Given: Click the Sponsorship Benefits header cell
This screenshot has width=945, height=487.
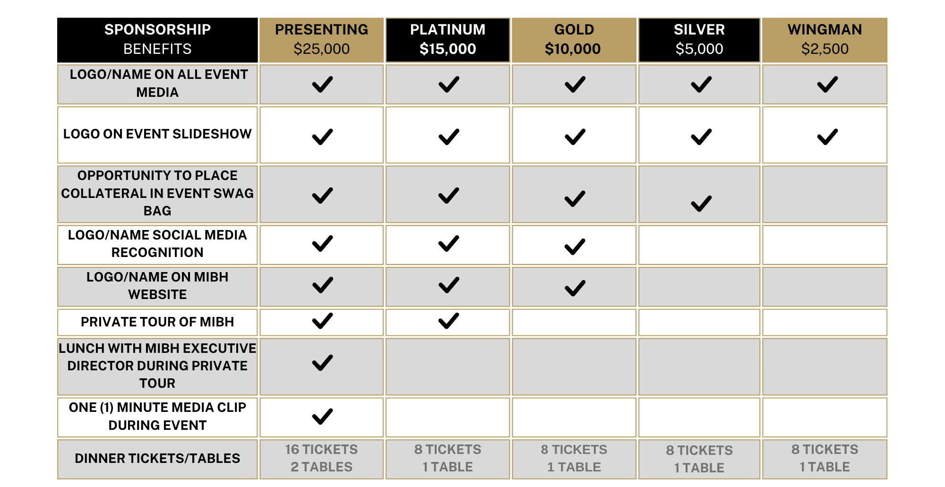Looking at the screenshot, I should point(157,40).
